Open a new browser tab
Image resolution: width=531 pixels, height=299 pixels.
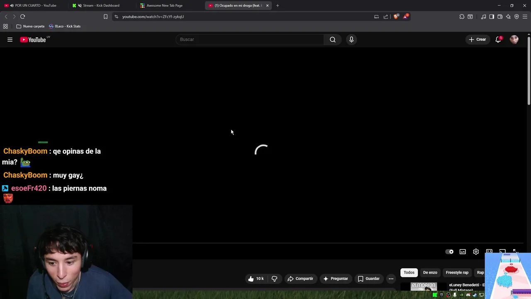[x=278, y=5]
